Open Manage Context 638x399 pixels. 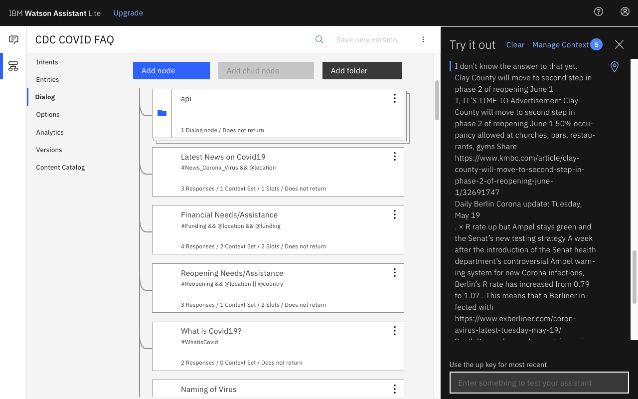(x=561, y=44)
